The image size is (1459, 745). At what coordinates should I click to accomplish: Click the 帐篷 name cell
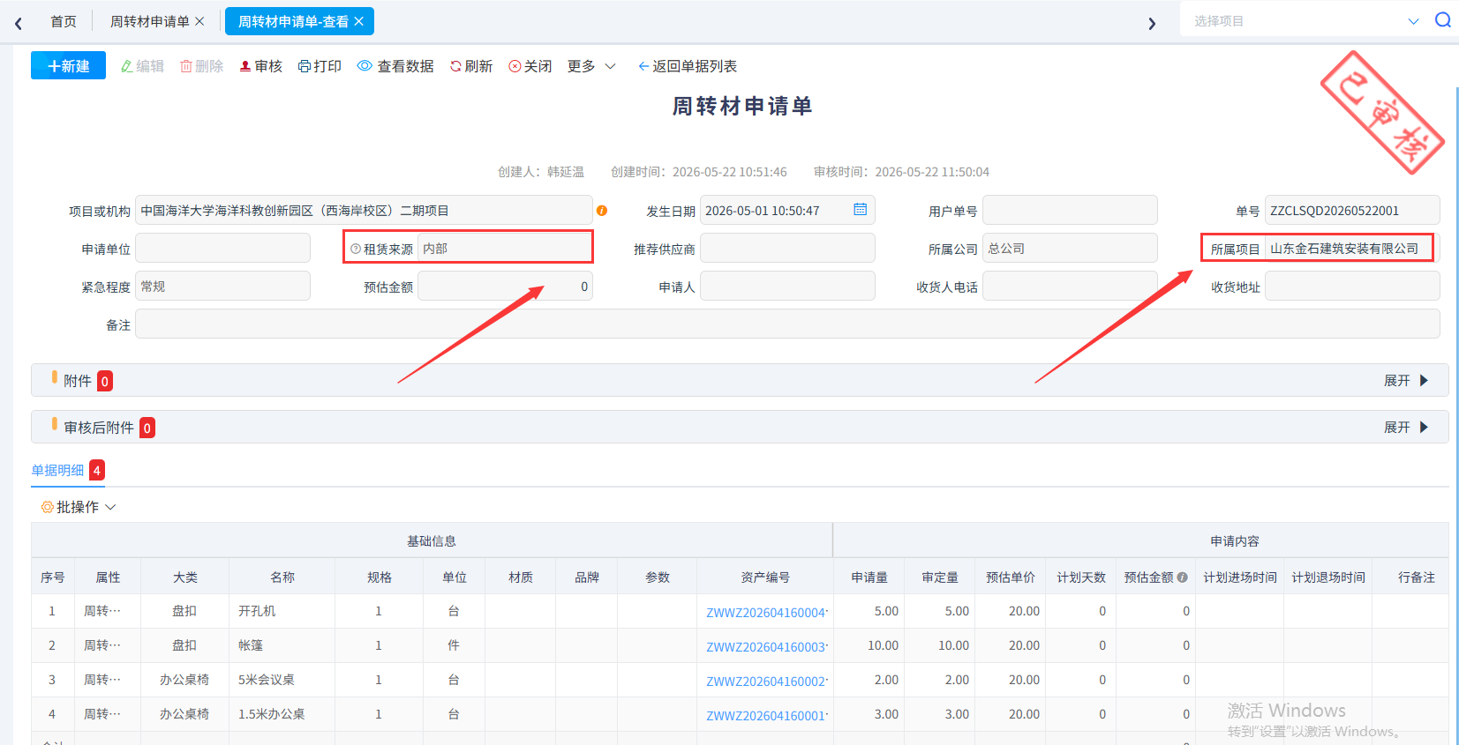(x=282, y=645)
